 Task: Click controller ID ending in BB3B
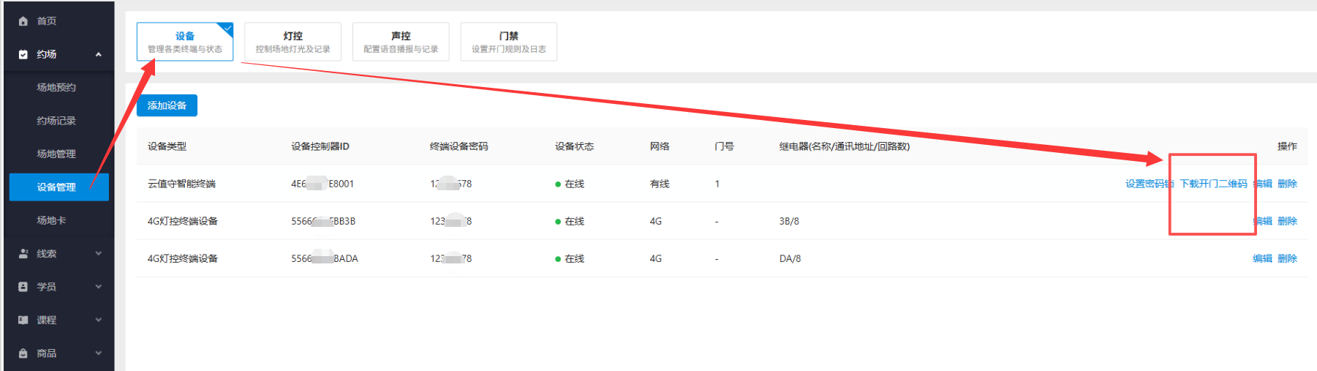pos(323,221)
